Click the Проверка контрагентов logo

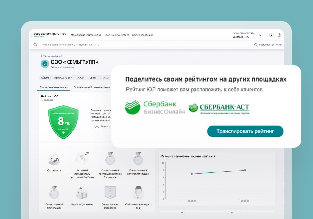pyautogui.click(x=49, y=35)
